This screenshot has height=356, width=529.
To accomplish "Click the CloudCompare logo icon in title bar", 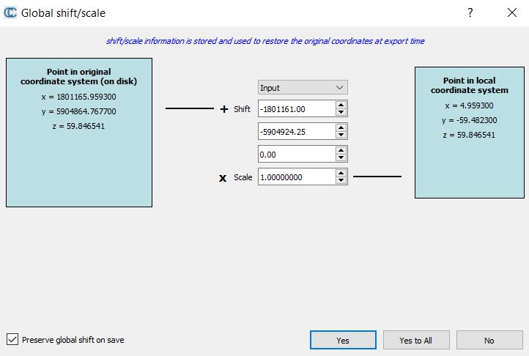I will (x=11, y=12).
